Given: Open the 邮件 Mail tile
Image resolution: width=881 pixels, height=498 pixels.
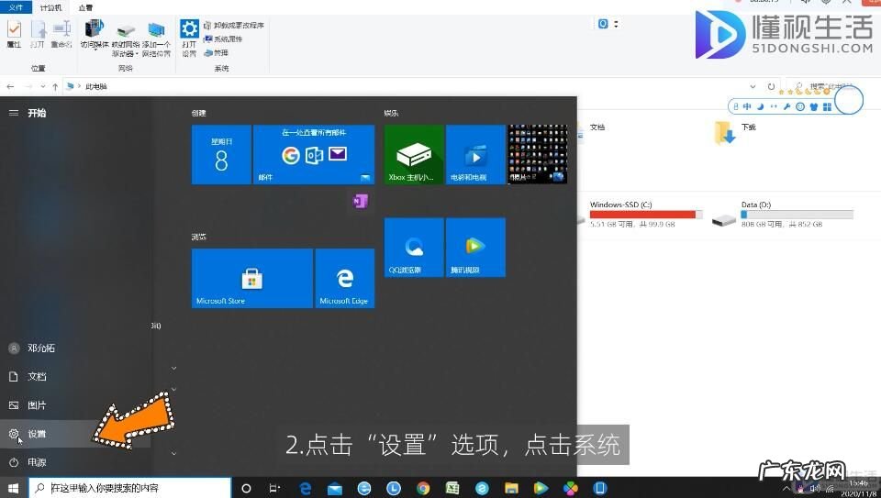Looking at the screenshot, I should click(314, 154).
